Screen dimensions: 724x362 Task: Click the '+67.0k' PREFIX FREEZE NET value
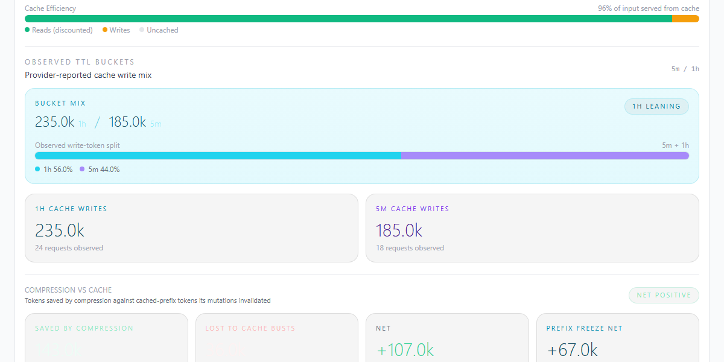tap(572, 350)
